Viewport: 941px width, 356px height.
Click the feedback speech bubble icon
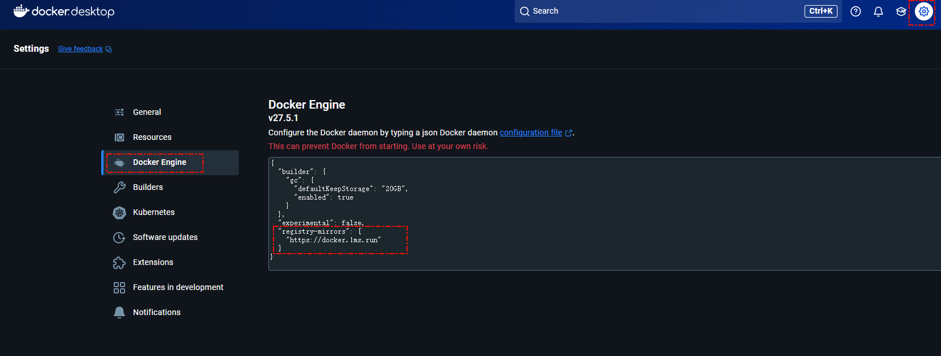tap(109, 49)
